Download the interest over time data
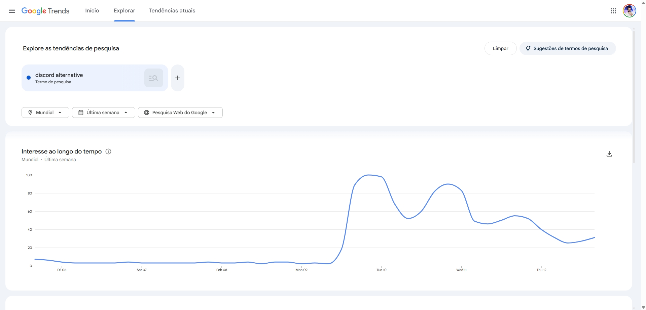 pos(609,153)
